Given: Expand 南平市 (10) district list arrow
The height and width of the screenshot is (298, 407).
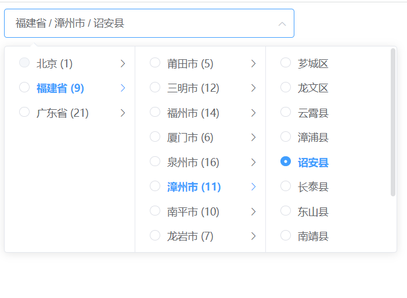Looking at the screenshot, I should coord(253,211).
